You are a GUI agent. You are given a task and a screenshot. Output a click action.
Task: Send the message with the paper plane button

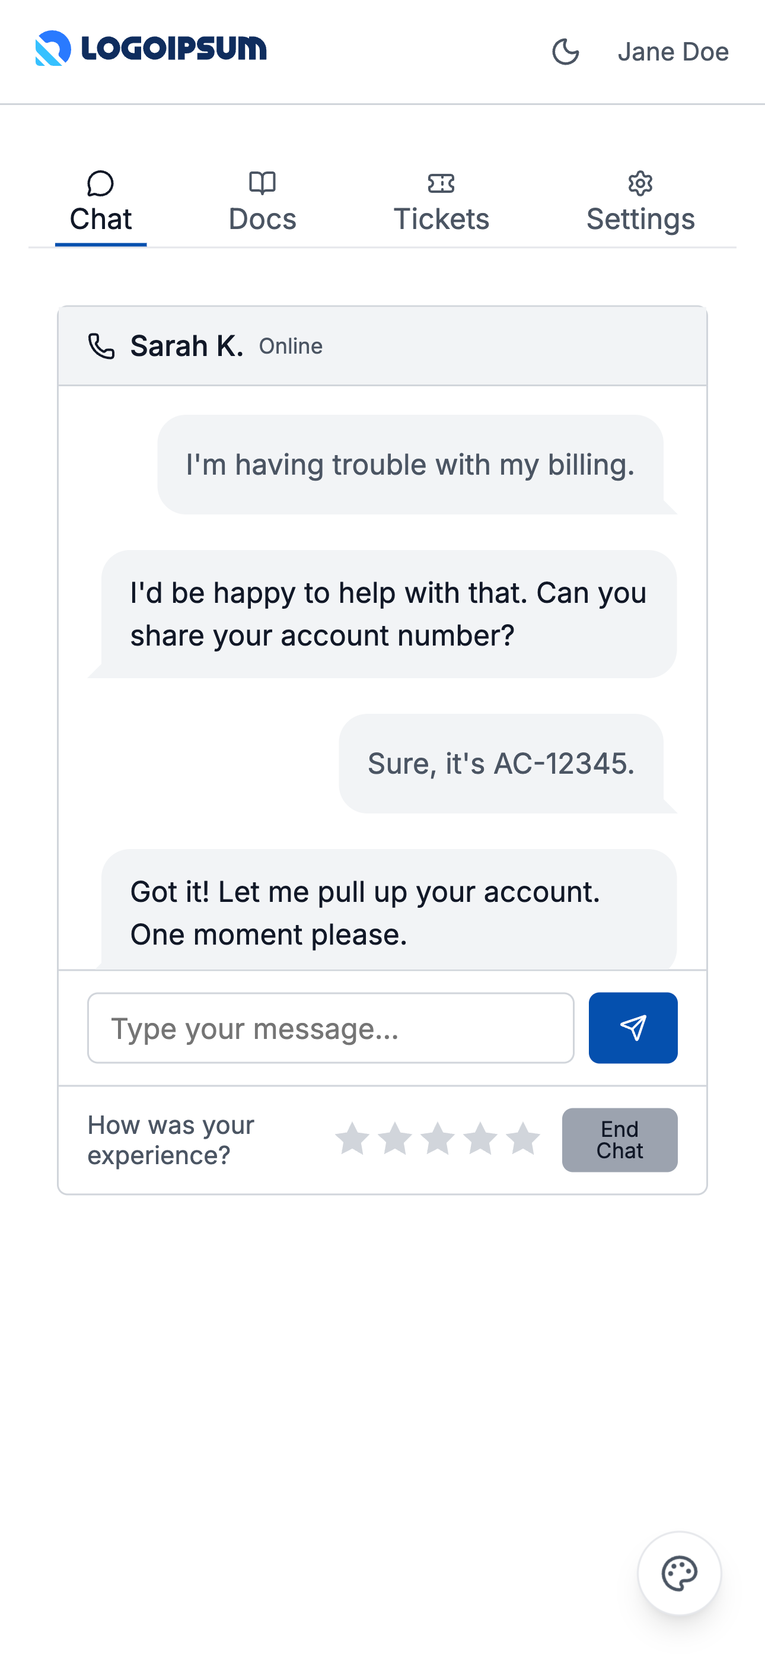point(632,1028)
